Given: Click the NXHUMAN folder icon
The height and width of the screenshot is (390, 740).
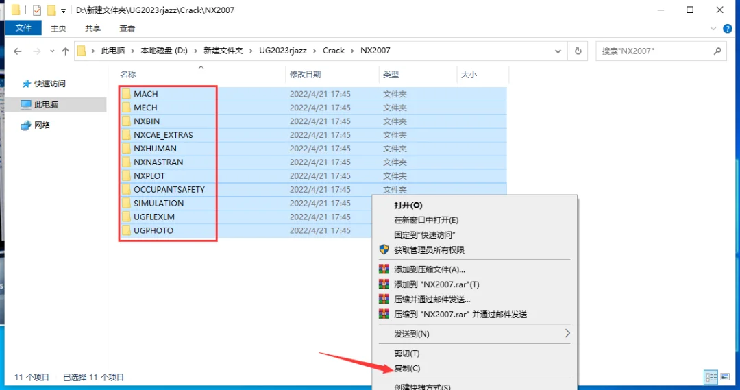Looking at the screenshot, I should 126,148.
